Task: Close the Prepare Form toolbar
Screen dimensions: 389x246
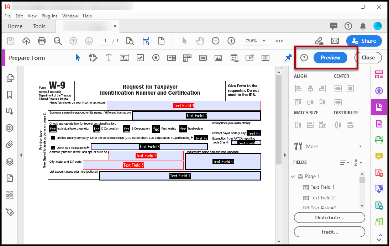Action: click(x=368, y=58)
